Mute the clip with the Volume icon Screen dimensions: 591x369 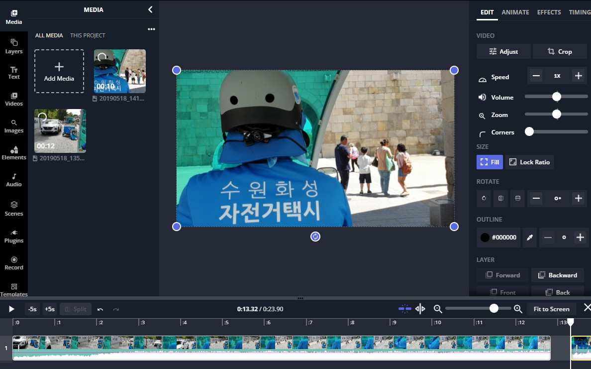(x=482, y=97)
